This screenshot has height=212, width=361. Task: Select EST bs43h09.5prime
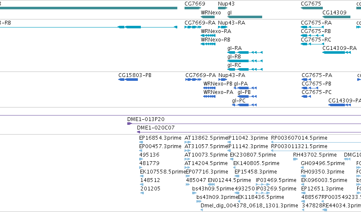213,189
